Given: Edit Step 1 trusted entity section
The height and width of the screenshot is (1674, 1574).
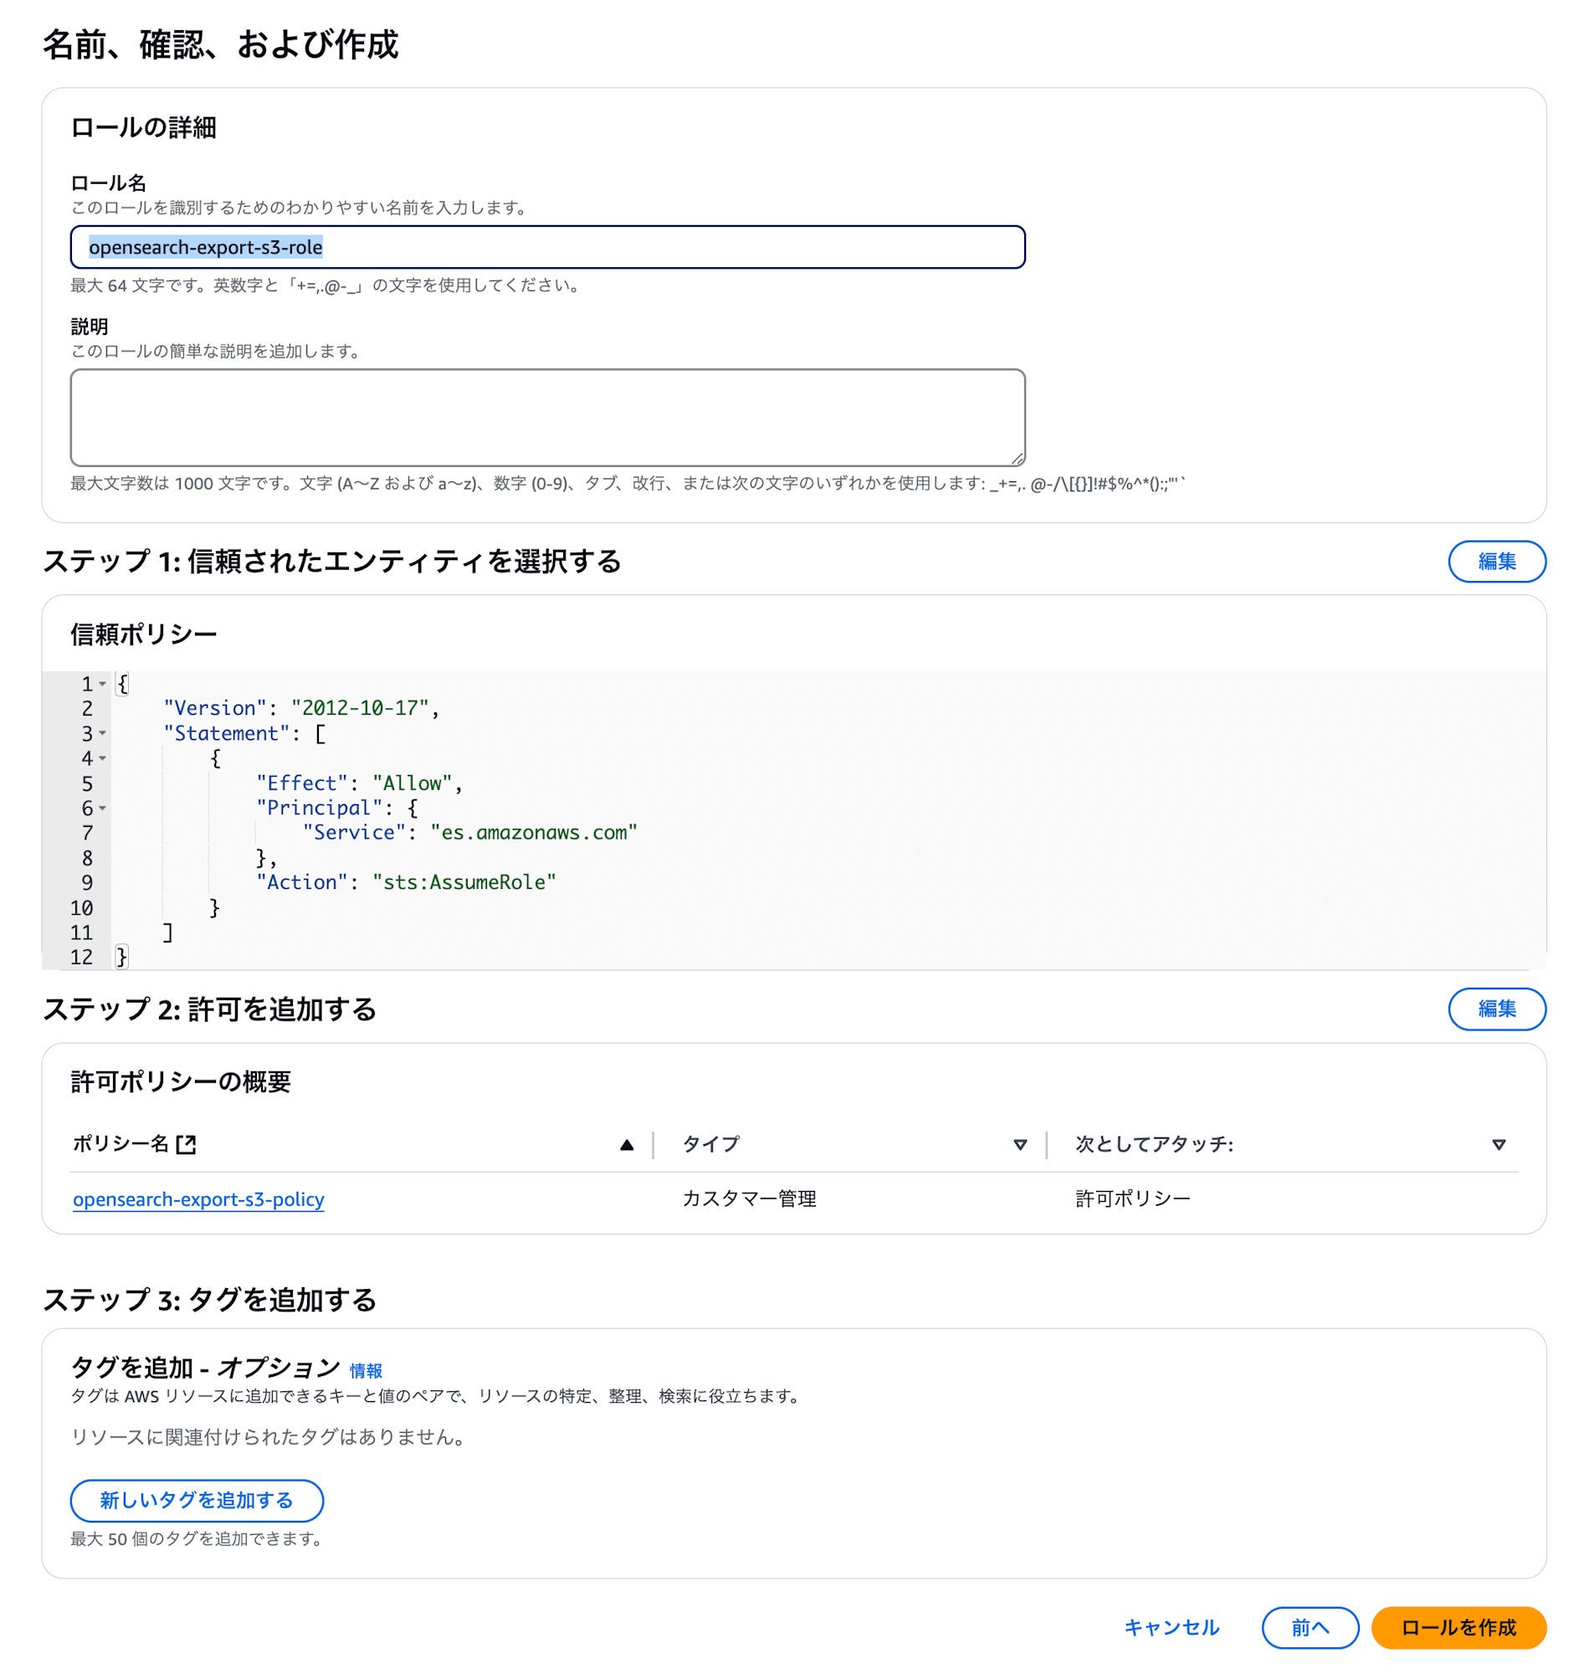Looking at the screenshot, I should pyautogui.click(x=1495, y=561).
